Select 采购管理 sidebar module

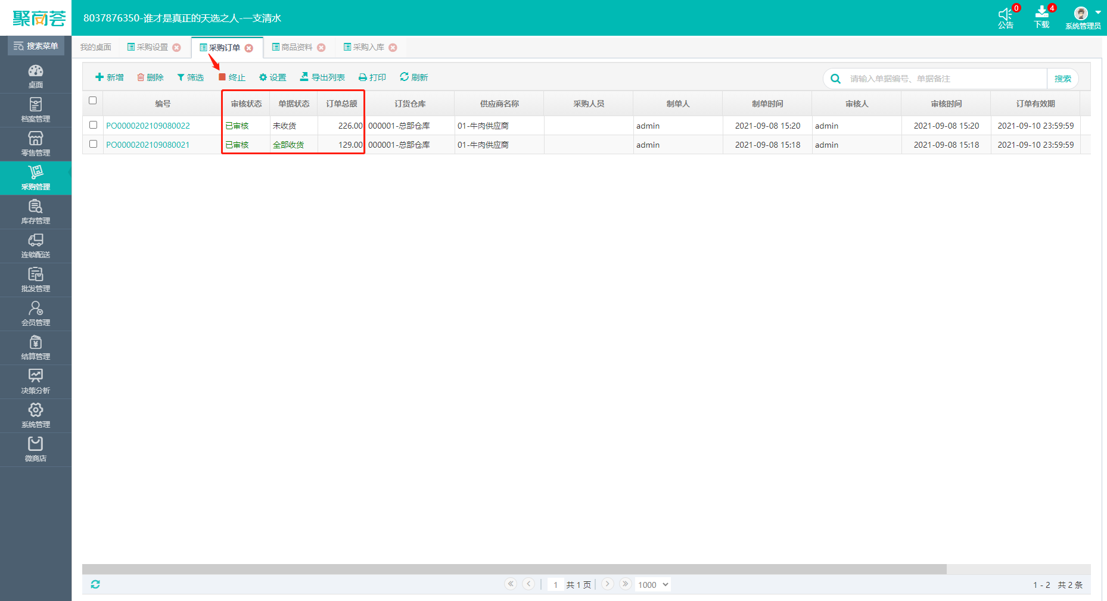coord(36,178)
